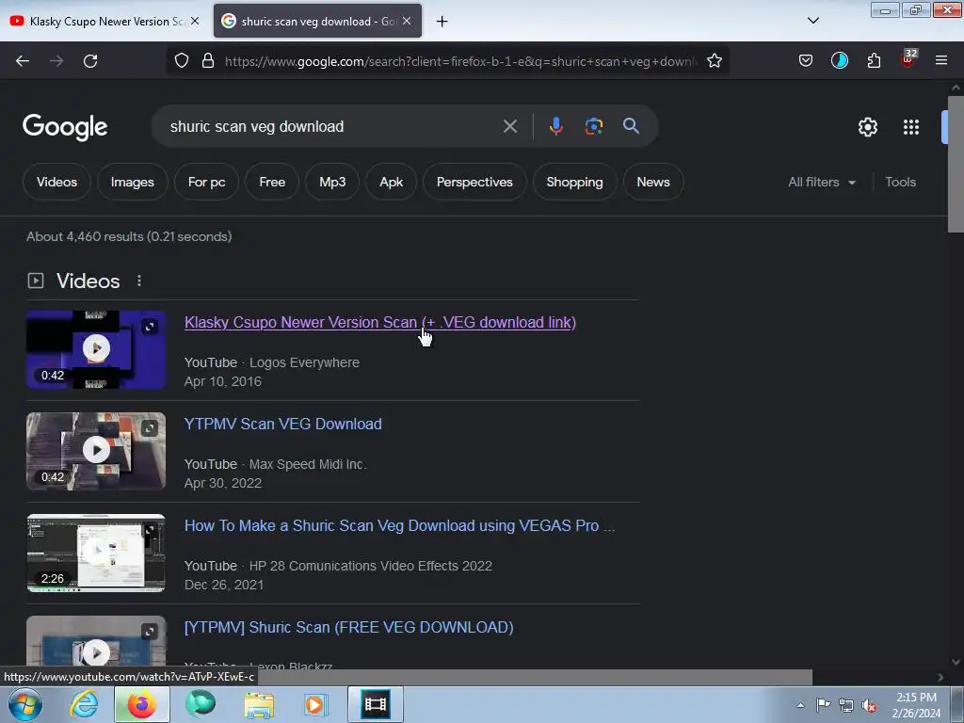Open How To Make a Shuric Scan result
This screenshot has width=964, height=723.
pyautogui.click(x=399, y=525)
